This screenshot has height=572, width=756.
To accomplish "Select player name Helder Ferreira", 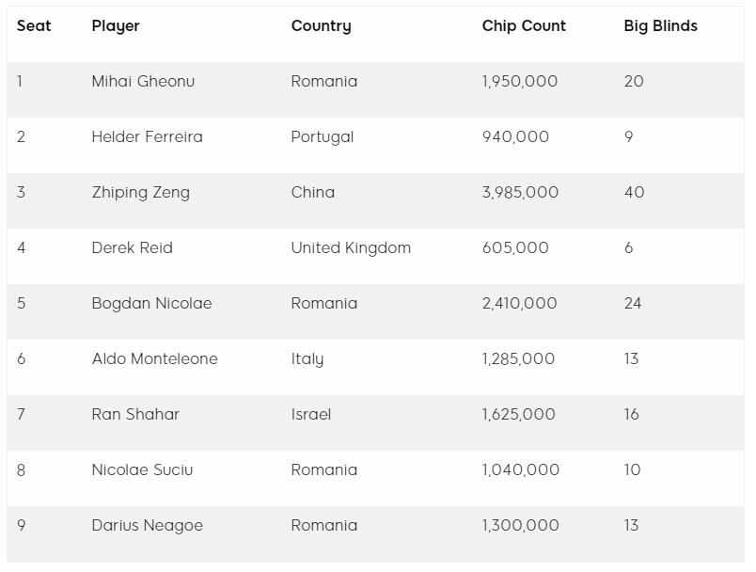I will click(147, 137).
